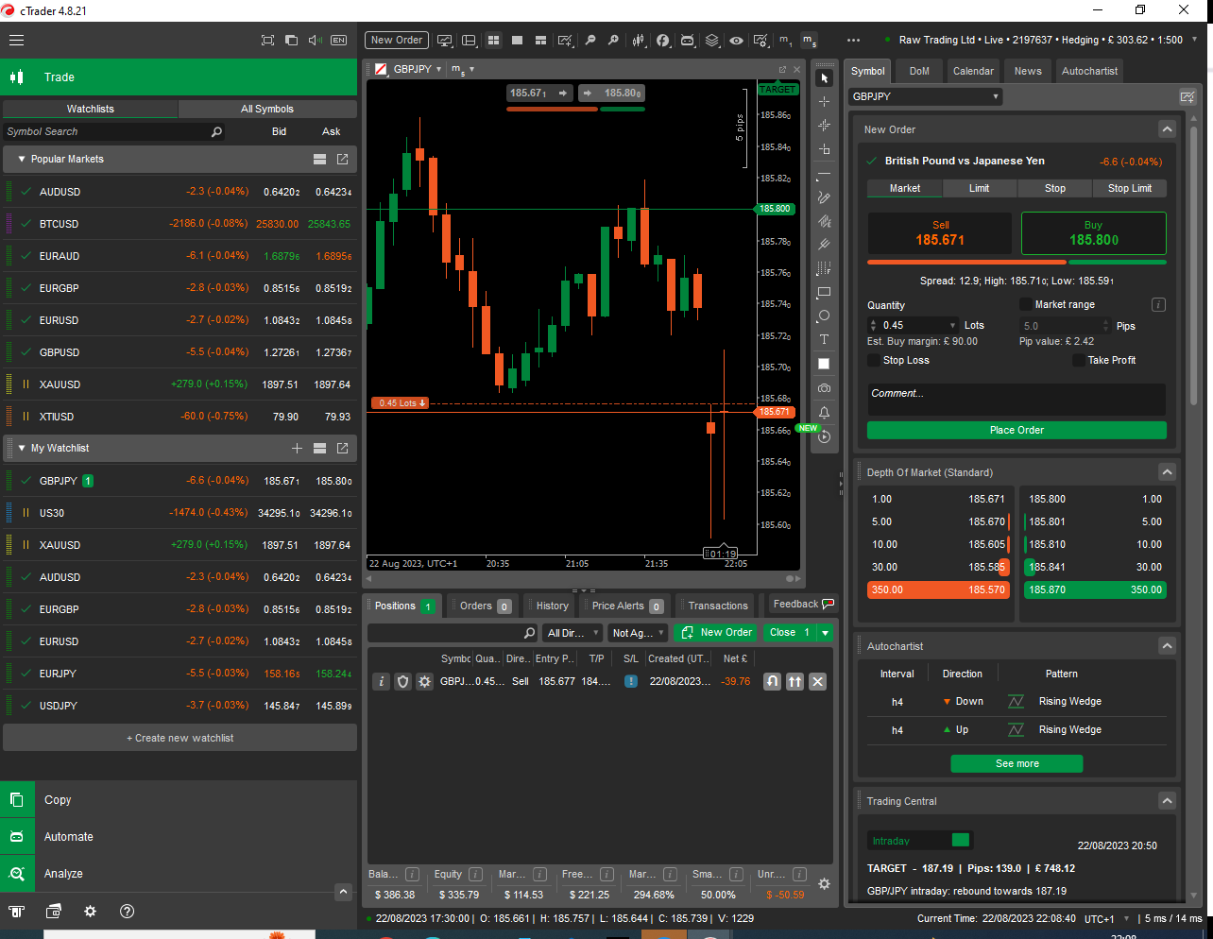Enable the Stop Loss checkbox

pos(873,360)
